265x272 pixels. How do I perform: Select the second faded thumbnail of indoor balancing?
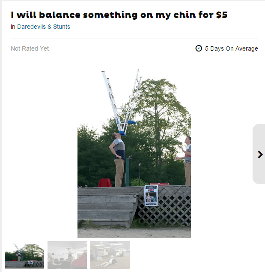point(67,255)
